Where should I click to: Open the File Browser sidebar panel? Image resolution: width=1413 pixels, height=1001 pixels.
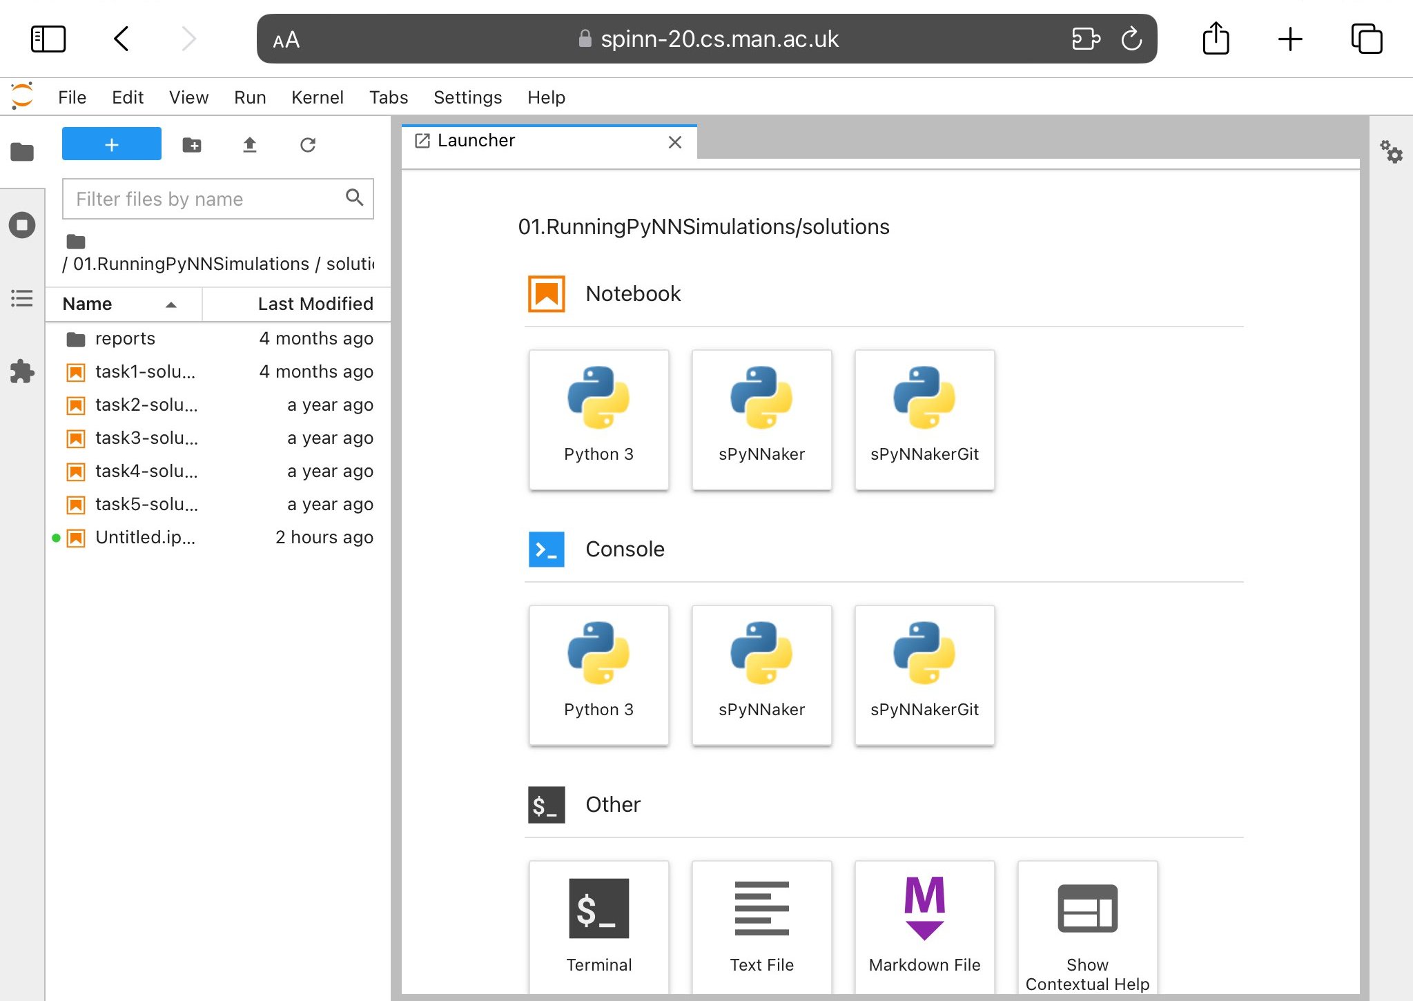tap(22, 151)
